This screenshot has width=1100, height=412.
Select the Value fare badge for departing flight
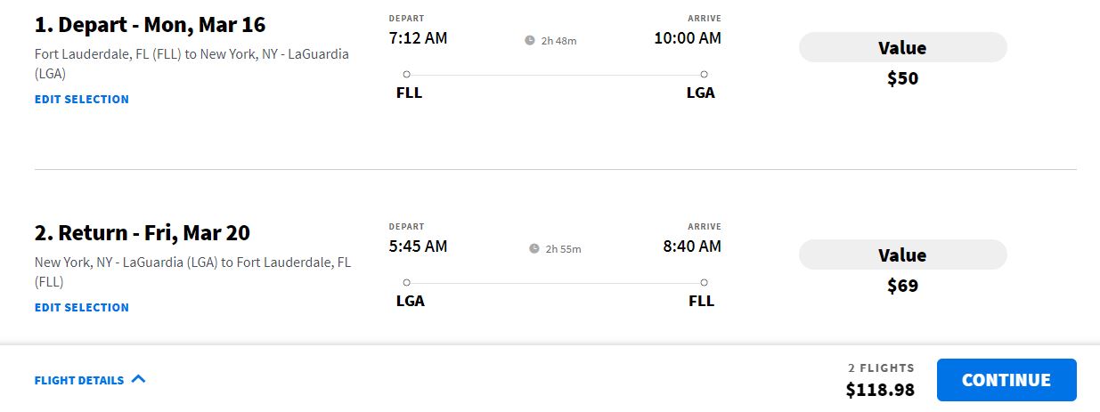tap(902, 48)
